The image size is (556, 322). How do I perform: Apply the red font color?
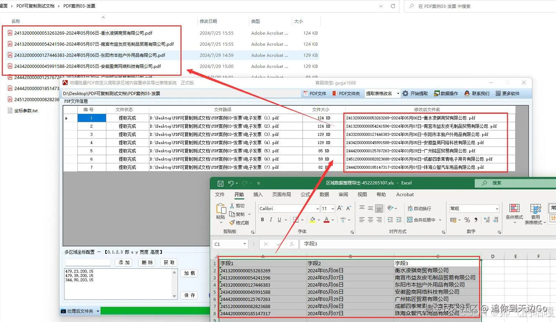[327, 220]
